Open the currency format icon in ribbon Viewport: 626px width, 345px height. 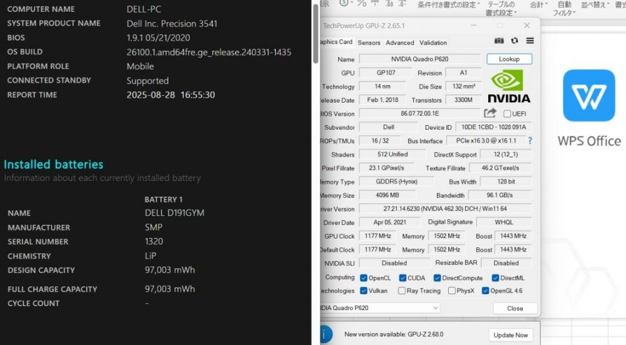(344, 3)
